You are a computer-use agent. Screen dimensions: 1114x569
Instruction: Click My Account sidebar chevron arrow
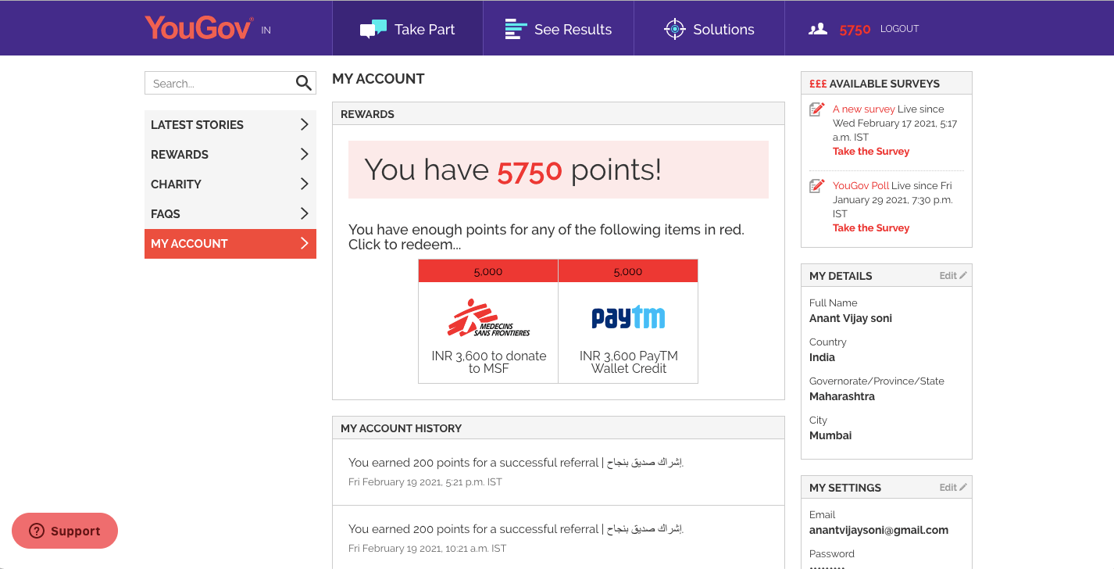point(305,243)
